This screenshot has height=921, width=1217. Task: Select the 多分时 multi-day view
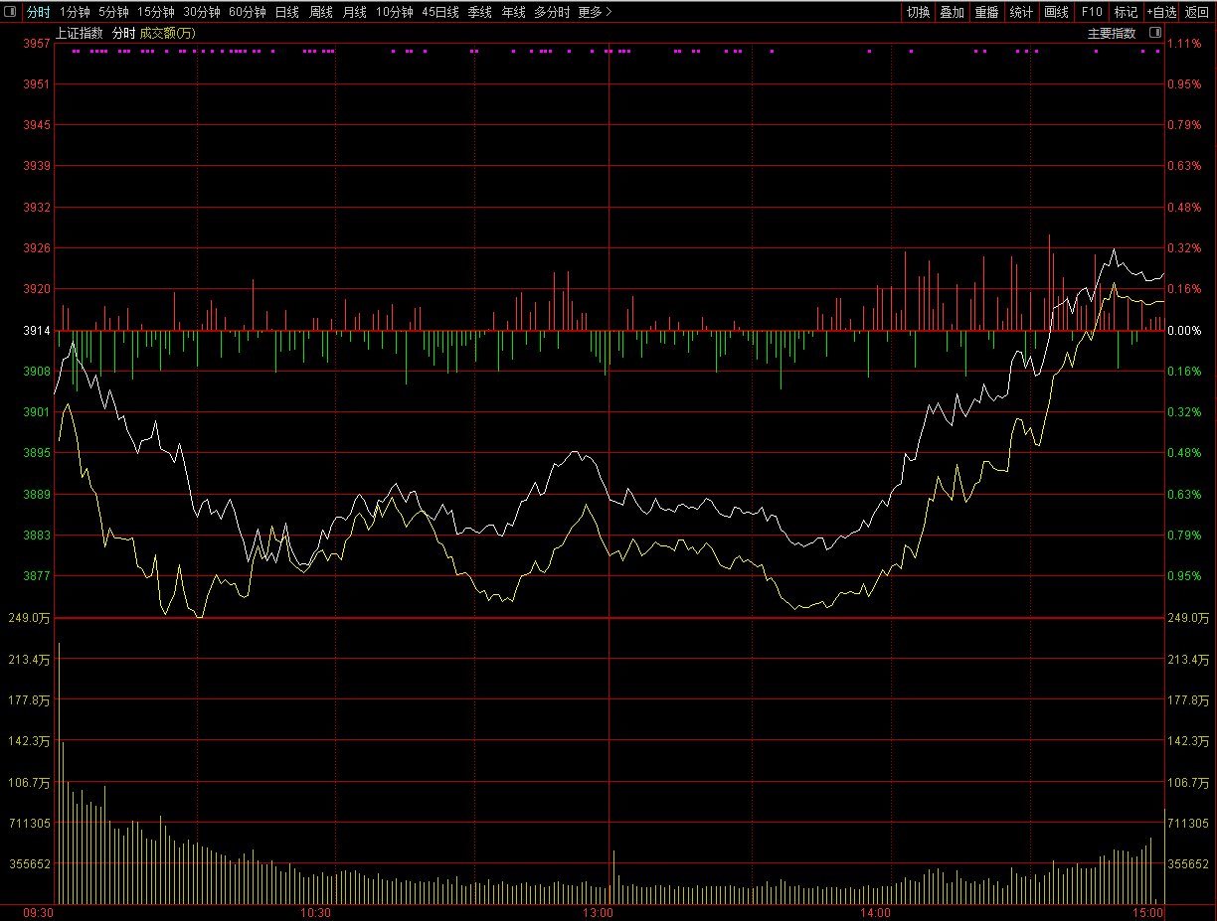click(552, 12)
